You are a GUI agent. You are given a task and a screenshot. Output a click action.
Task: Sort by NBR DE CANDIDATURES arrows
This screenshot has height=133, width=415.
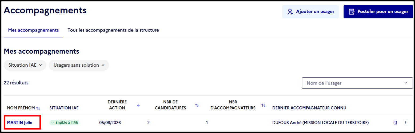pyautogui.click(x=197, y=105)
